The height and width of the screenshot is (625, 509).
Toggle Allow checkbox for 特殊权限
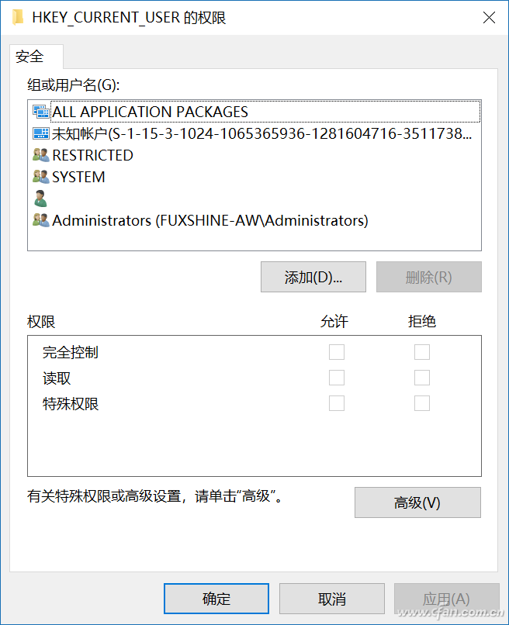pyautogui.click(x=337, y=403)
